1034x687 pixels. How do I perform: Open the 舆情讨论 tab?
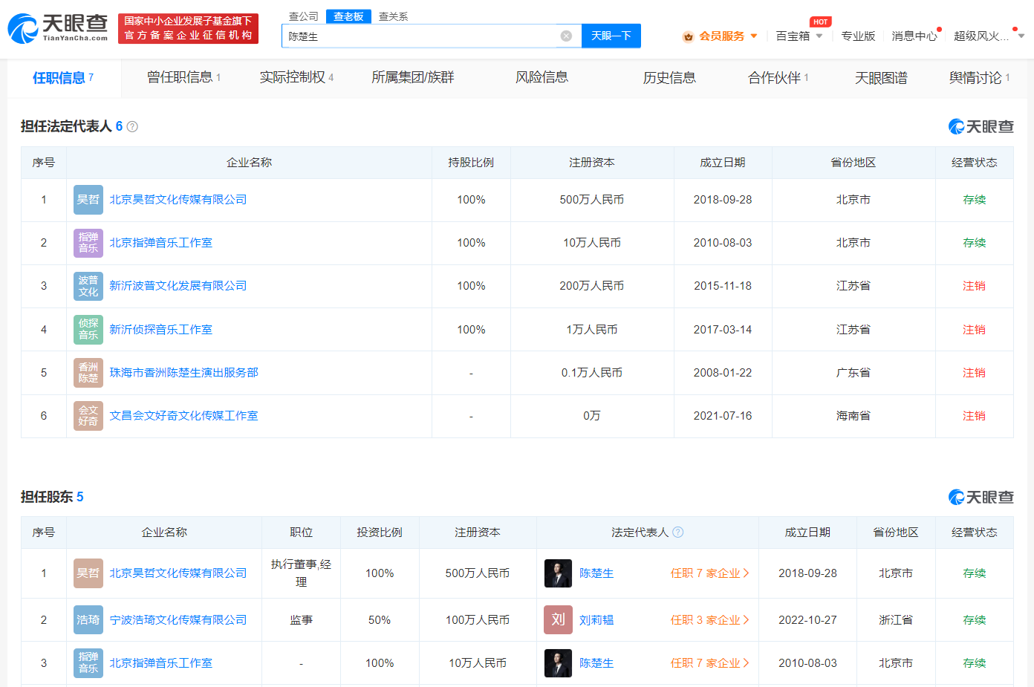979,77
